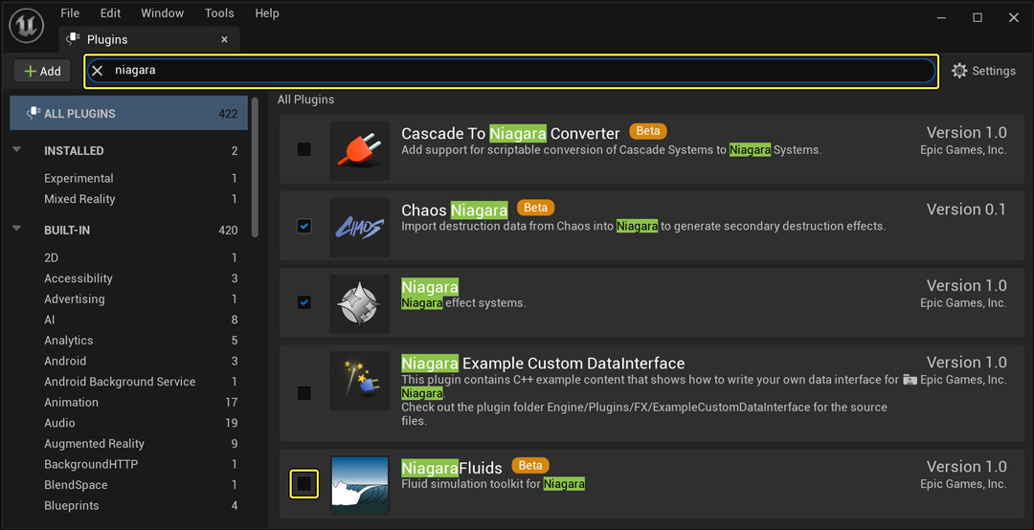This screenshot has width=1034, height=530.
Task: Click into the plugin search field
Action: click(x=517, y=71)
